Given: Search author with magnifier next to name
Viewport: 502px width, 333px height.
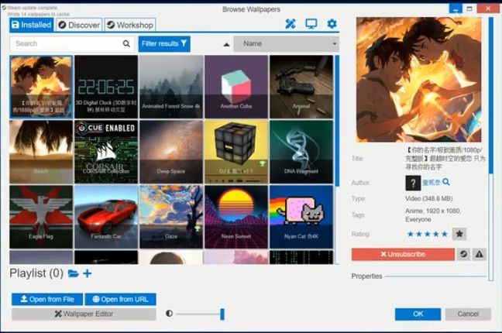Looking at the screenshot, I should point(446,182).
